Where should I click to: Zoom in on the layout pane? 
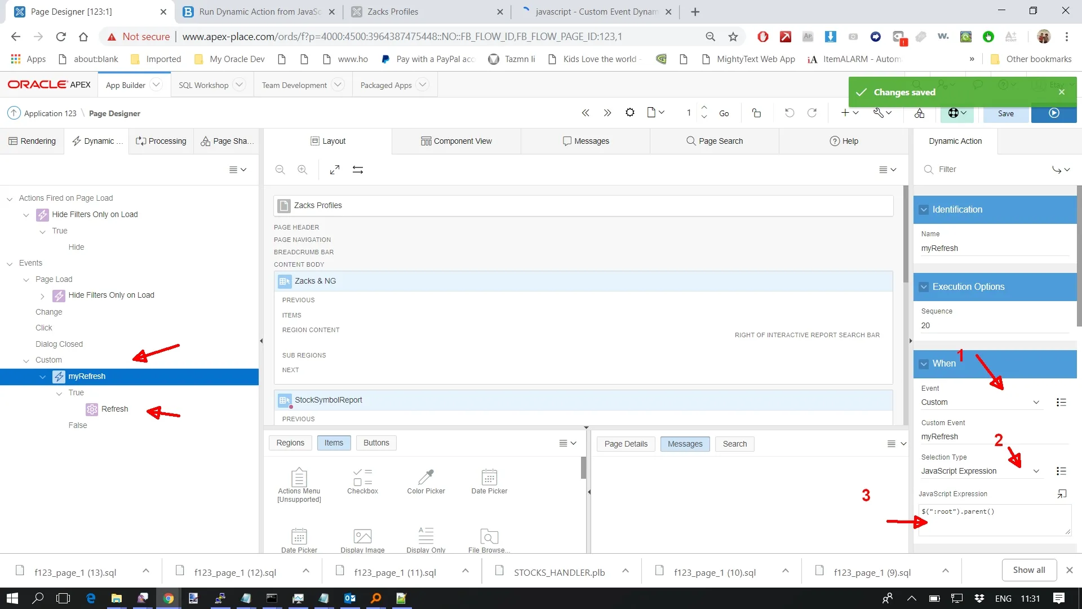click(303, 170)
